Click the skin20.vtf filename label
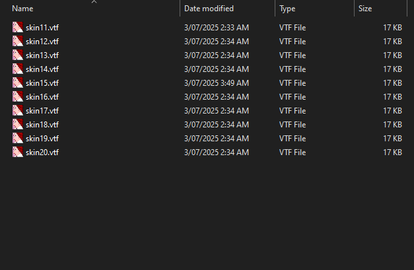This screenshot has width=414, height=270. tap(42, 152)
